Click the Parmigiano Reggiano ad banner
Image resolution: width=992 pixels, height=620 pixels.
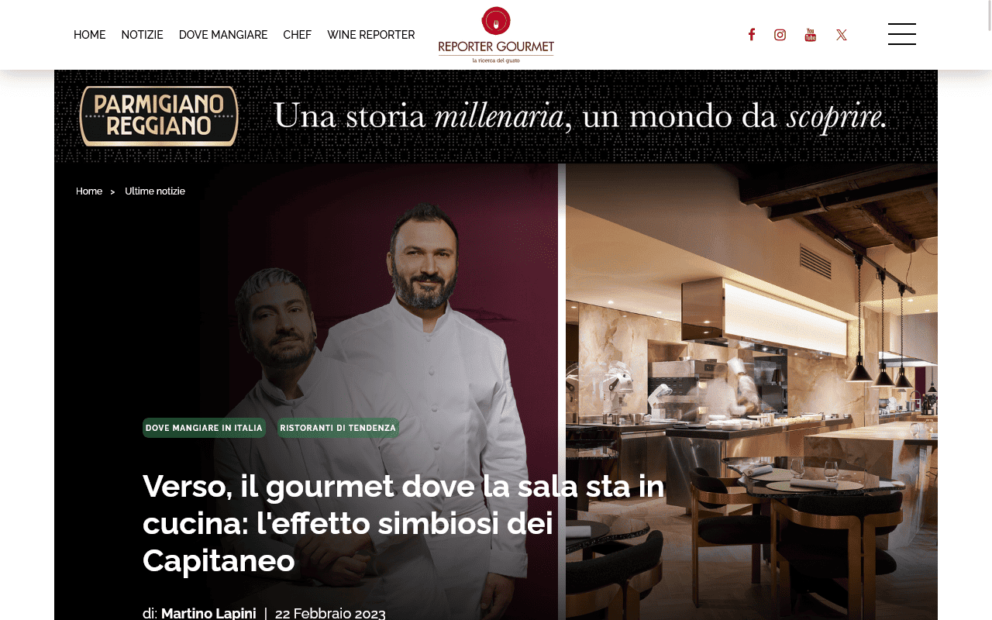coord(496,116)
